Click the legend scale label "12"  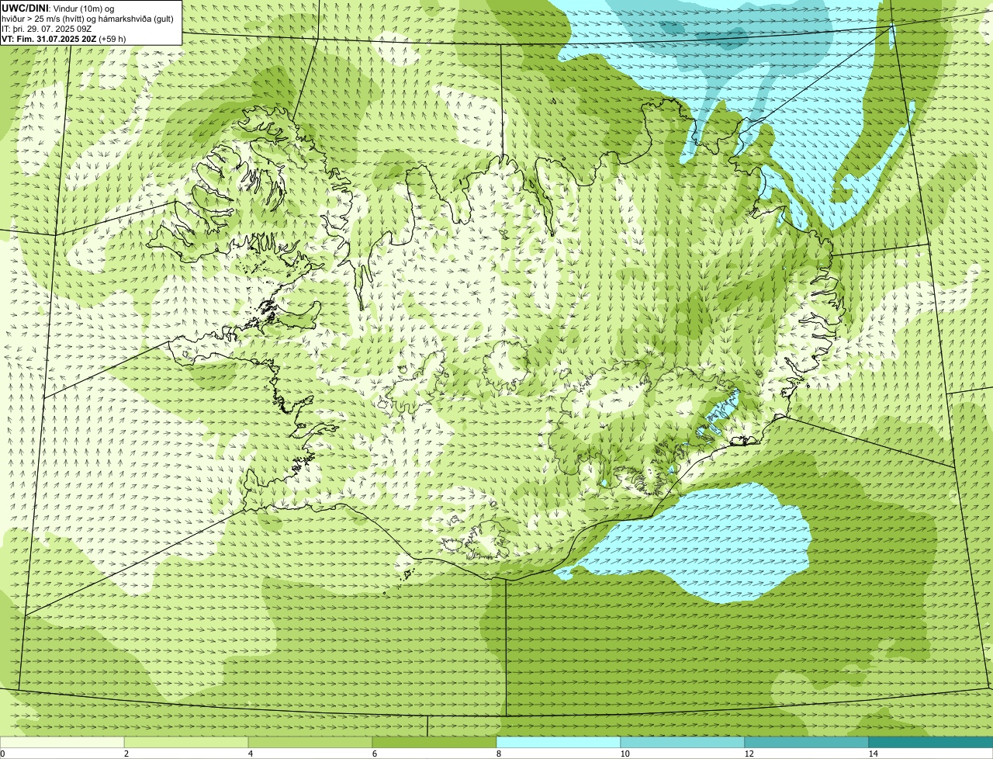click(749, 754)
